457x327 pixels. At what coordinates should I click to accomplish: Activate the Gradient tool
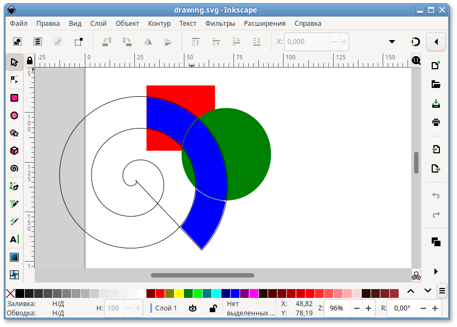tap(14, 257)
